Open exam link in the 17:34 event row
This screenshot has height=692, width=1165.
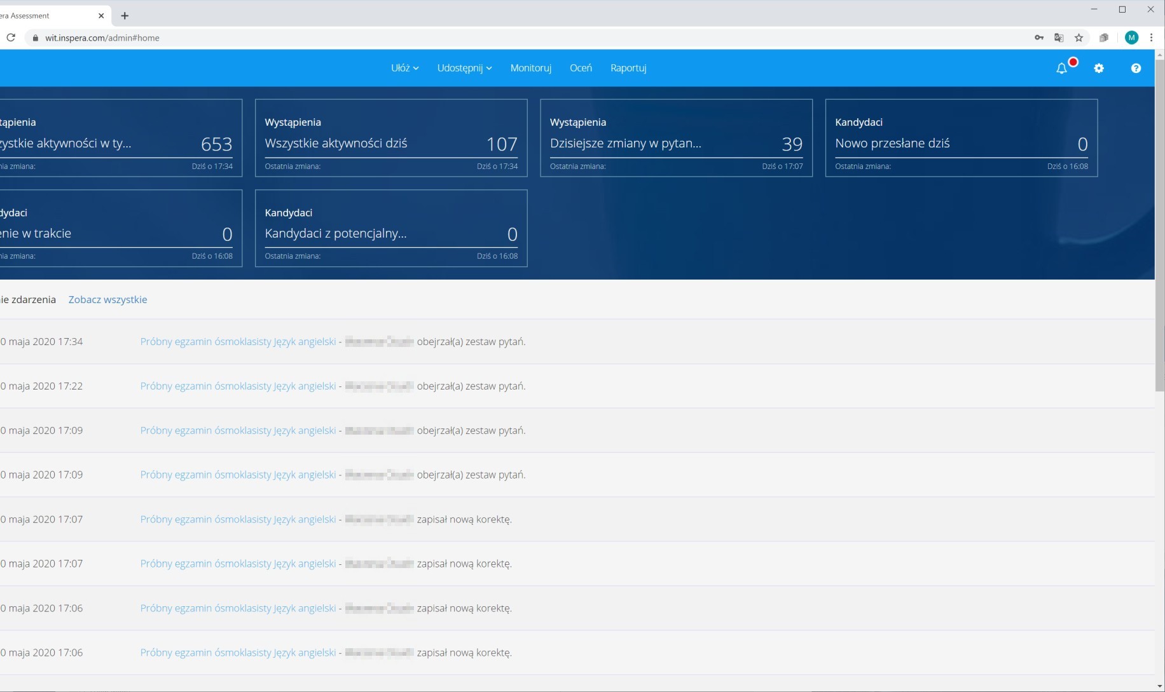(238, 341)
